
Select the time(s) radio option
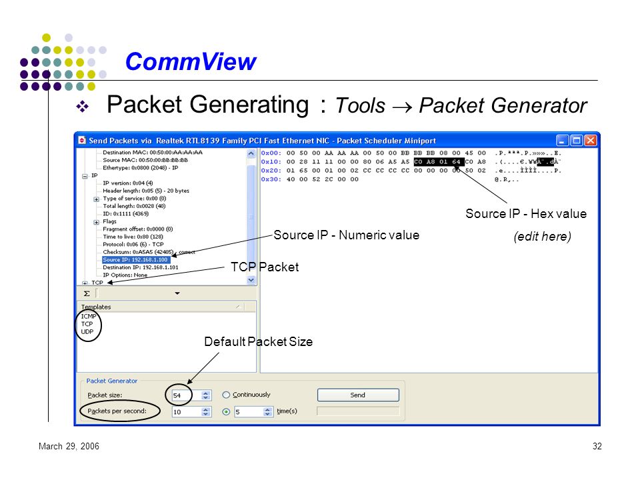[226, 411]
